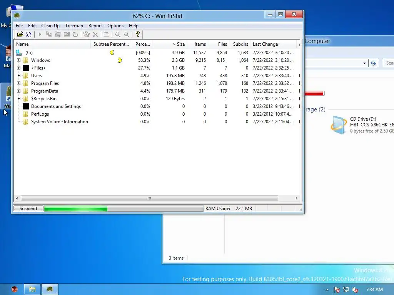Image resolution: width=394 pixels, height=295 pixels.
Task: Open the Edit menu
Action: tap(32, 26)
